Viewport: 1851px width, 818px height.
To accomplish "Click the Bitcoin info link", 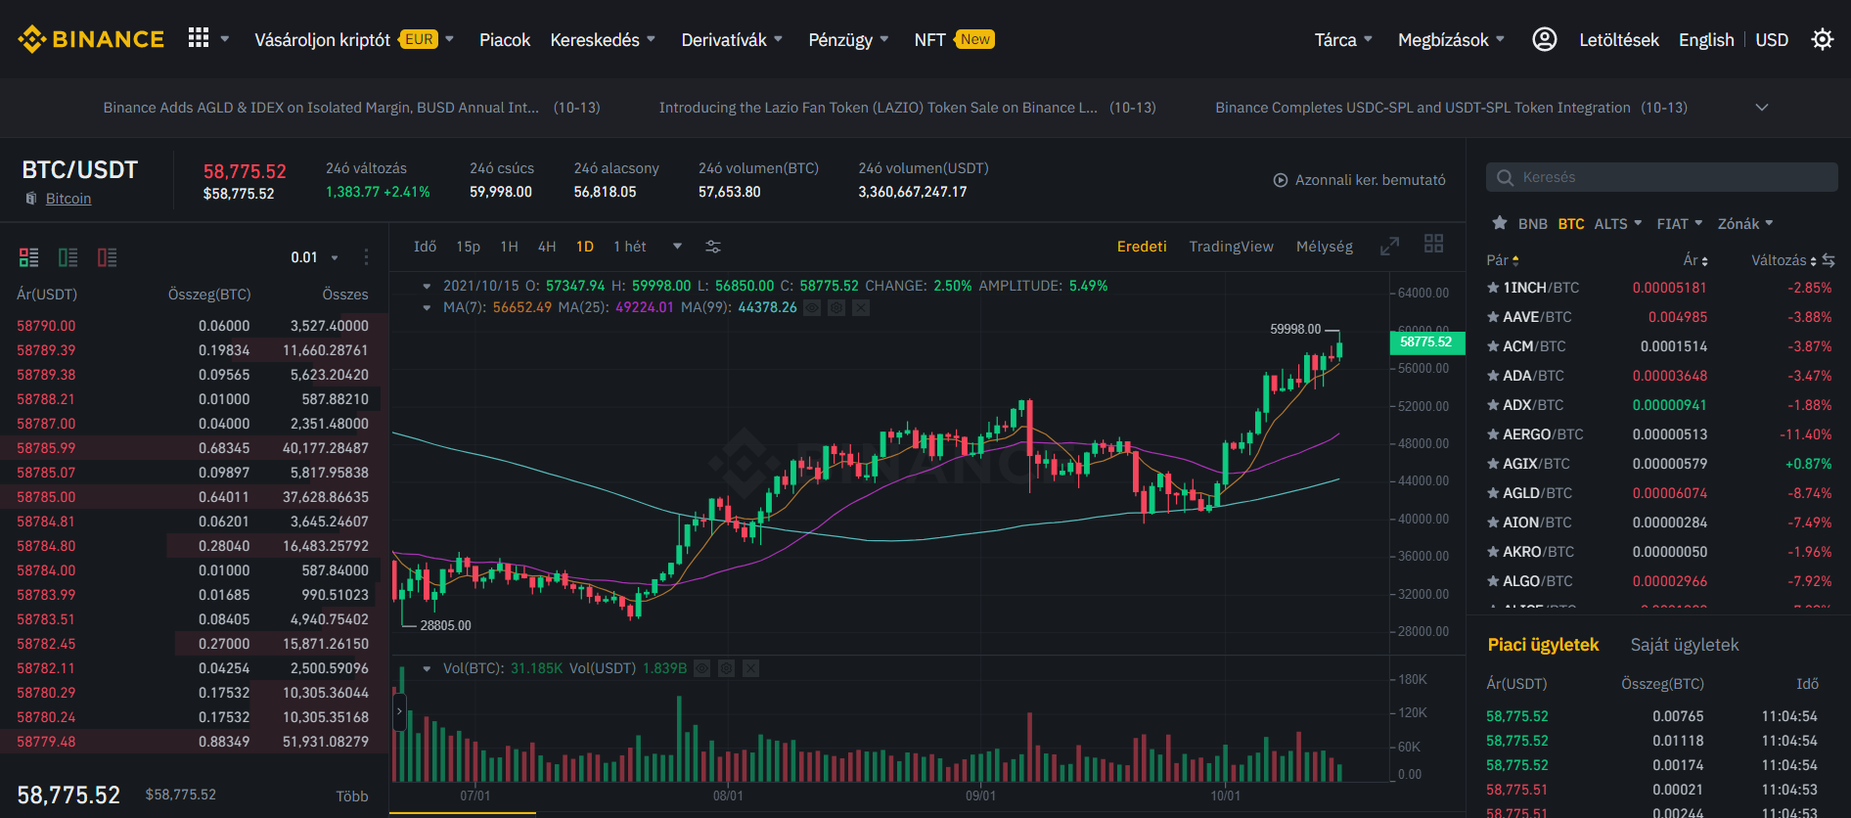I will [68, 199].
